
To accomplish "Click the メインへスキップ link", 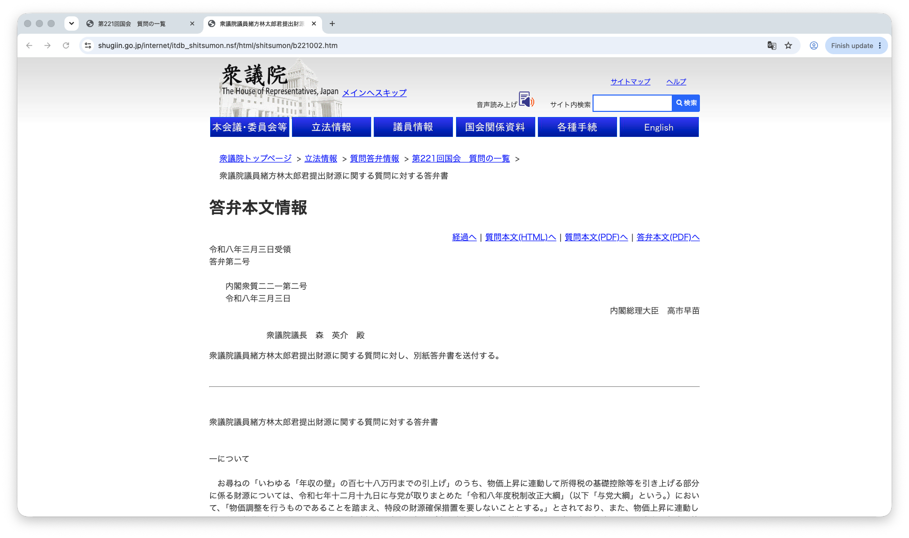I will (x=374, y=92).
